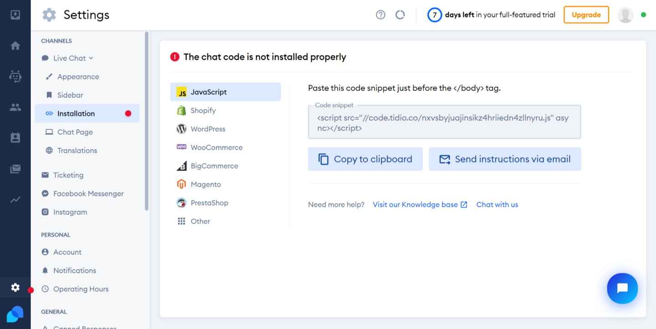Click the red error alert icon
This screenshot has height=329, width=656.
click(175, 57)
